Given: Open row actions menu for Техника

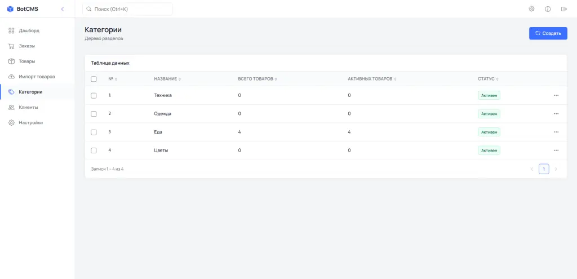Looking at the screenshot, I should [556, 95].
